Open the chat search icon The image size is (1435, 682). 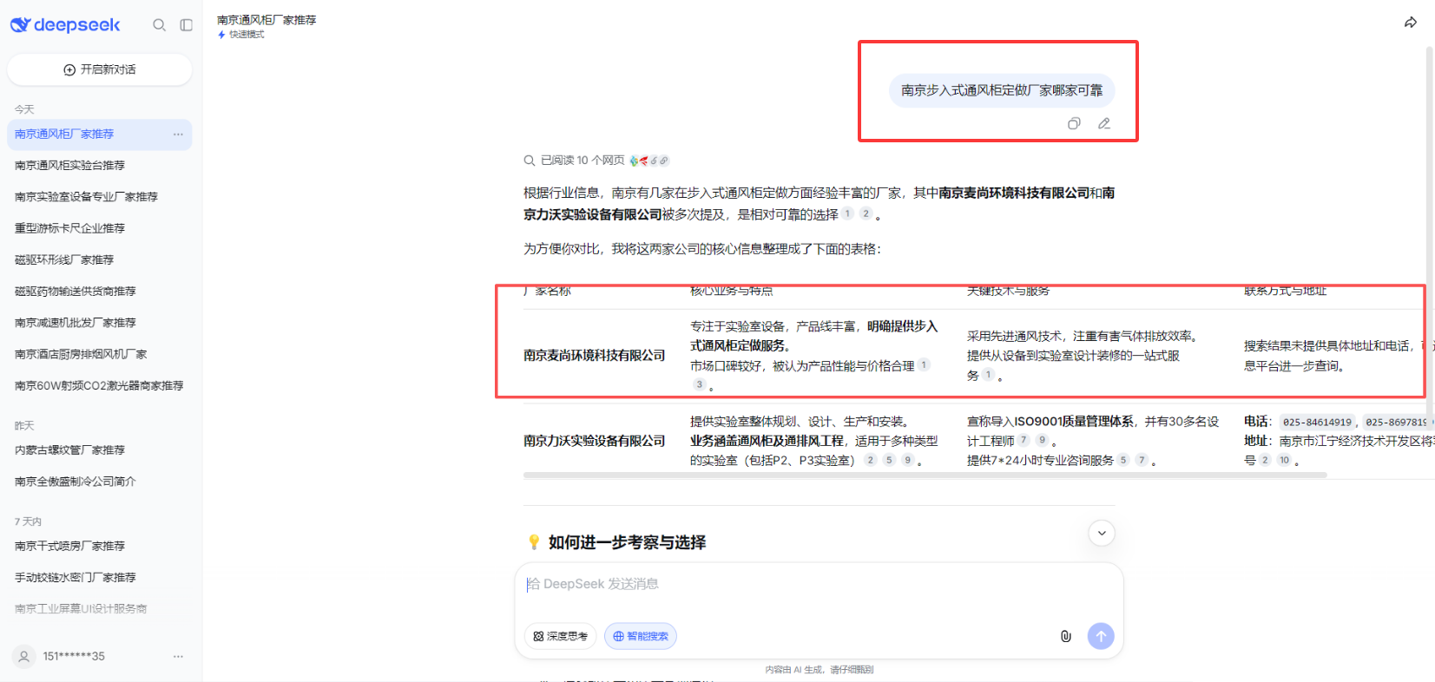point(159,25)
